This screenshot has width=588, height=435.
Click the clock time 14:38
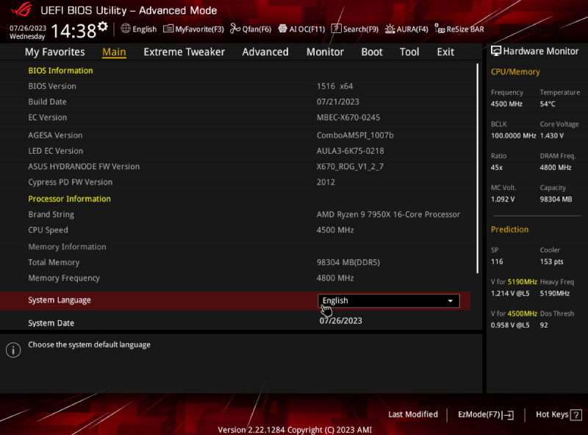(x=73, y=31)
